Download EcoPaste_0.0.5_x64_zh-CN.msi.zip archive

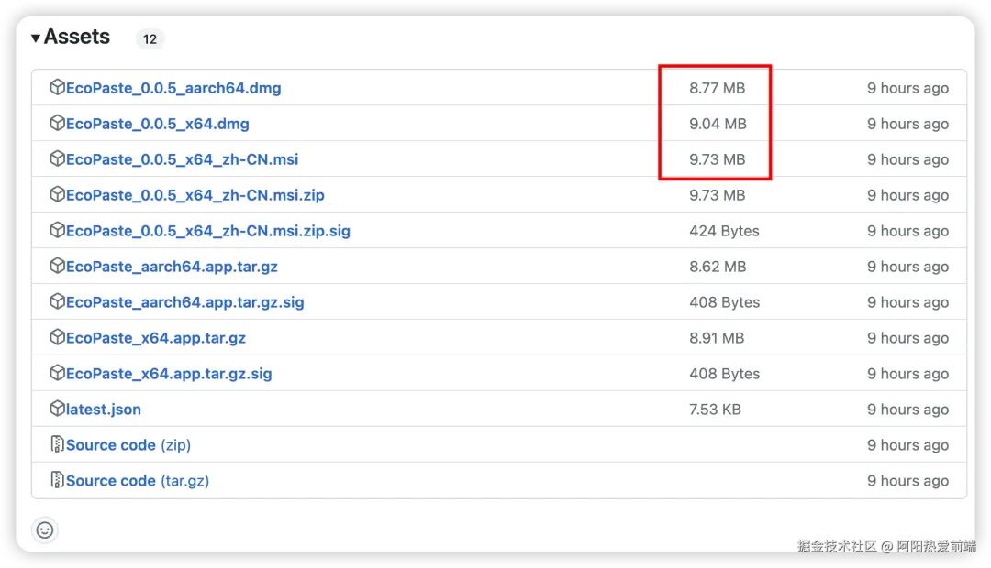point(195,195)
